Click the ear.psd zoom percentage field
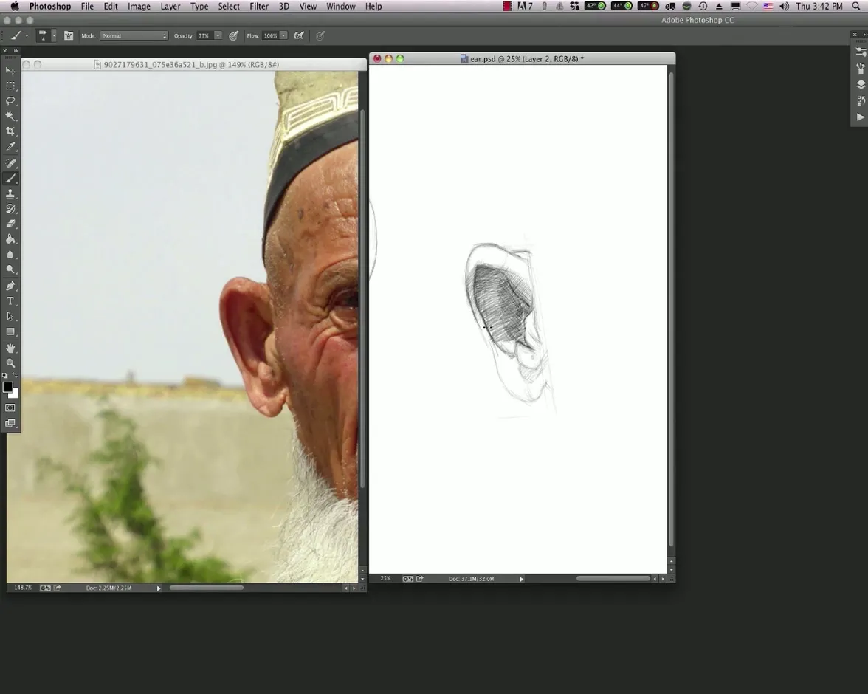 (x=385, y=579)
